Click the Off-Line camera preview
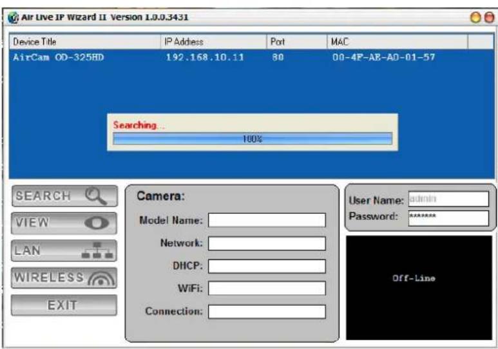498x349 pixels. click(419, 288)
